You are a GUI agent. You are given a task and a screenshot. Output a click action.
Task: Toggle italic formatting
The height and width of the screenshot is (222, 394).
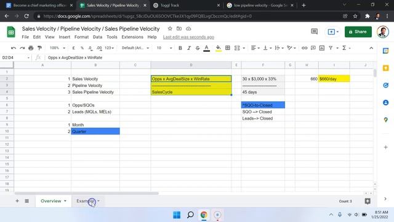189,48
